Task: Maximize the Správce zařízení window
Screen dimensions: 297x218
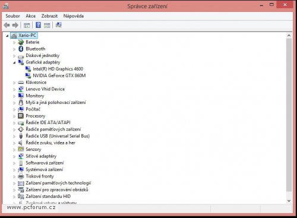Action: click(x=271, y=5)
